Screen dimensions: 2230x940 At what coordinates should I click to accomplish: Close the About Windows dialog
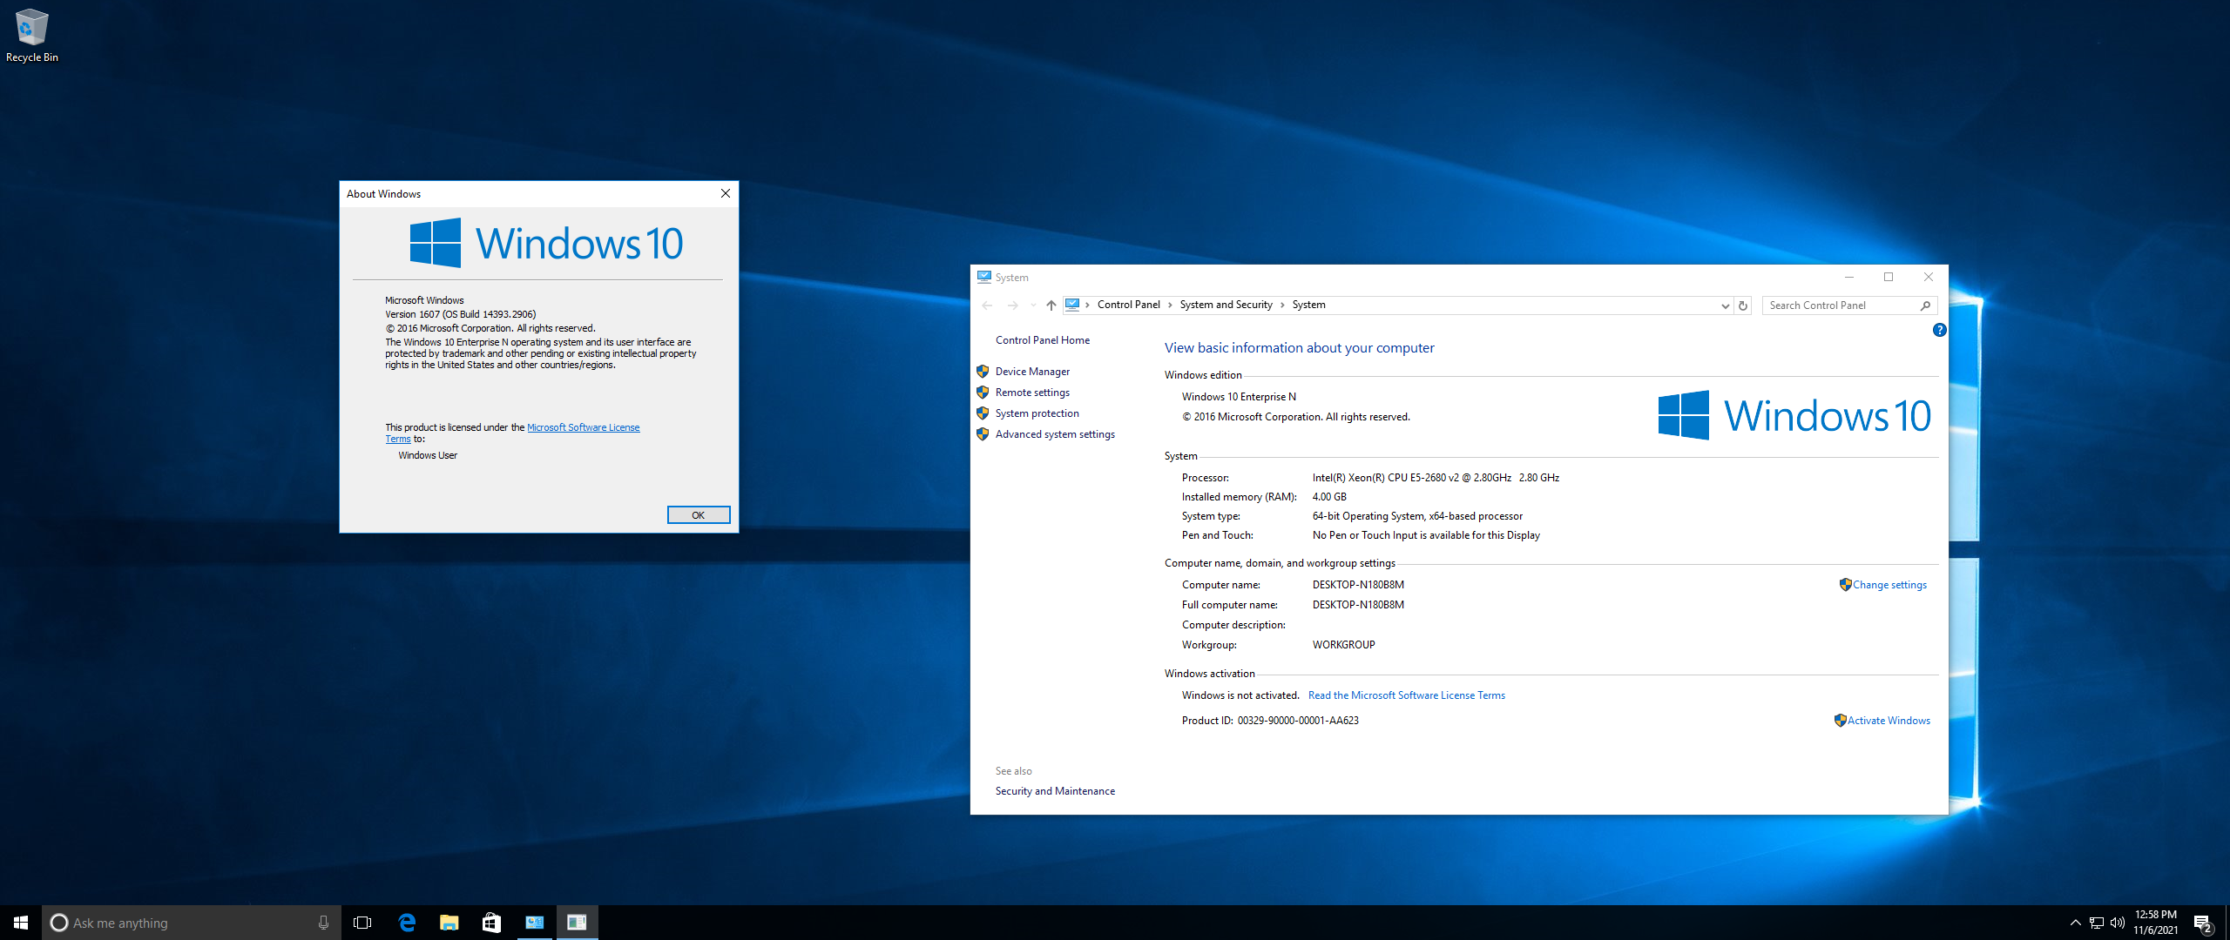click(725, 193)
